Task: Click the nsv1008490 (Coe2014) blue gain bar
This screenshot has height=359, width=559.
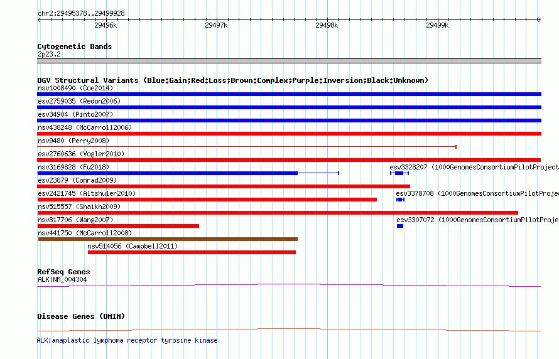Action: (x=289, y=94)
